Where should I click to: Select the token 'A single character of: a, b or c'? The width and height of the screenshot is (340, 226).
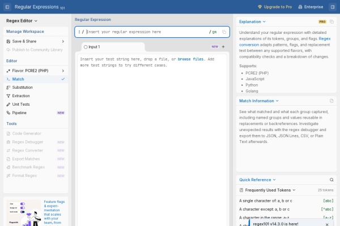point(286,201)
